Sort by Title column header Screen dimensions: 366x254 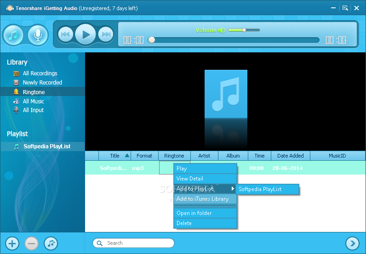click(x=114, y=156)
